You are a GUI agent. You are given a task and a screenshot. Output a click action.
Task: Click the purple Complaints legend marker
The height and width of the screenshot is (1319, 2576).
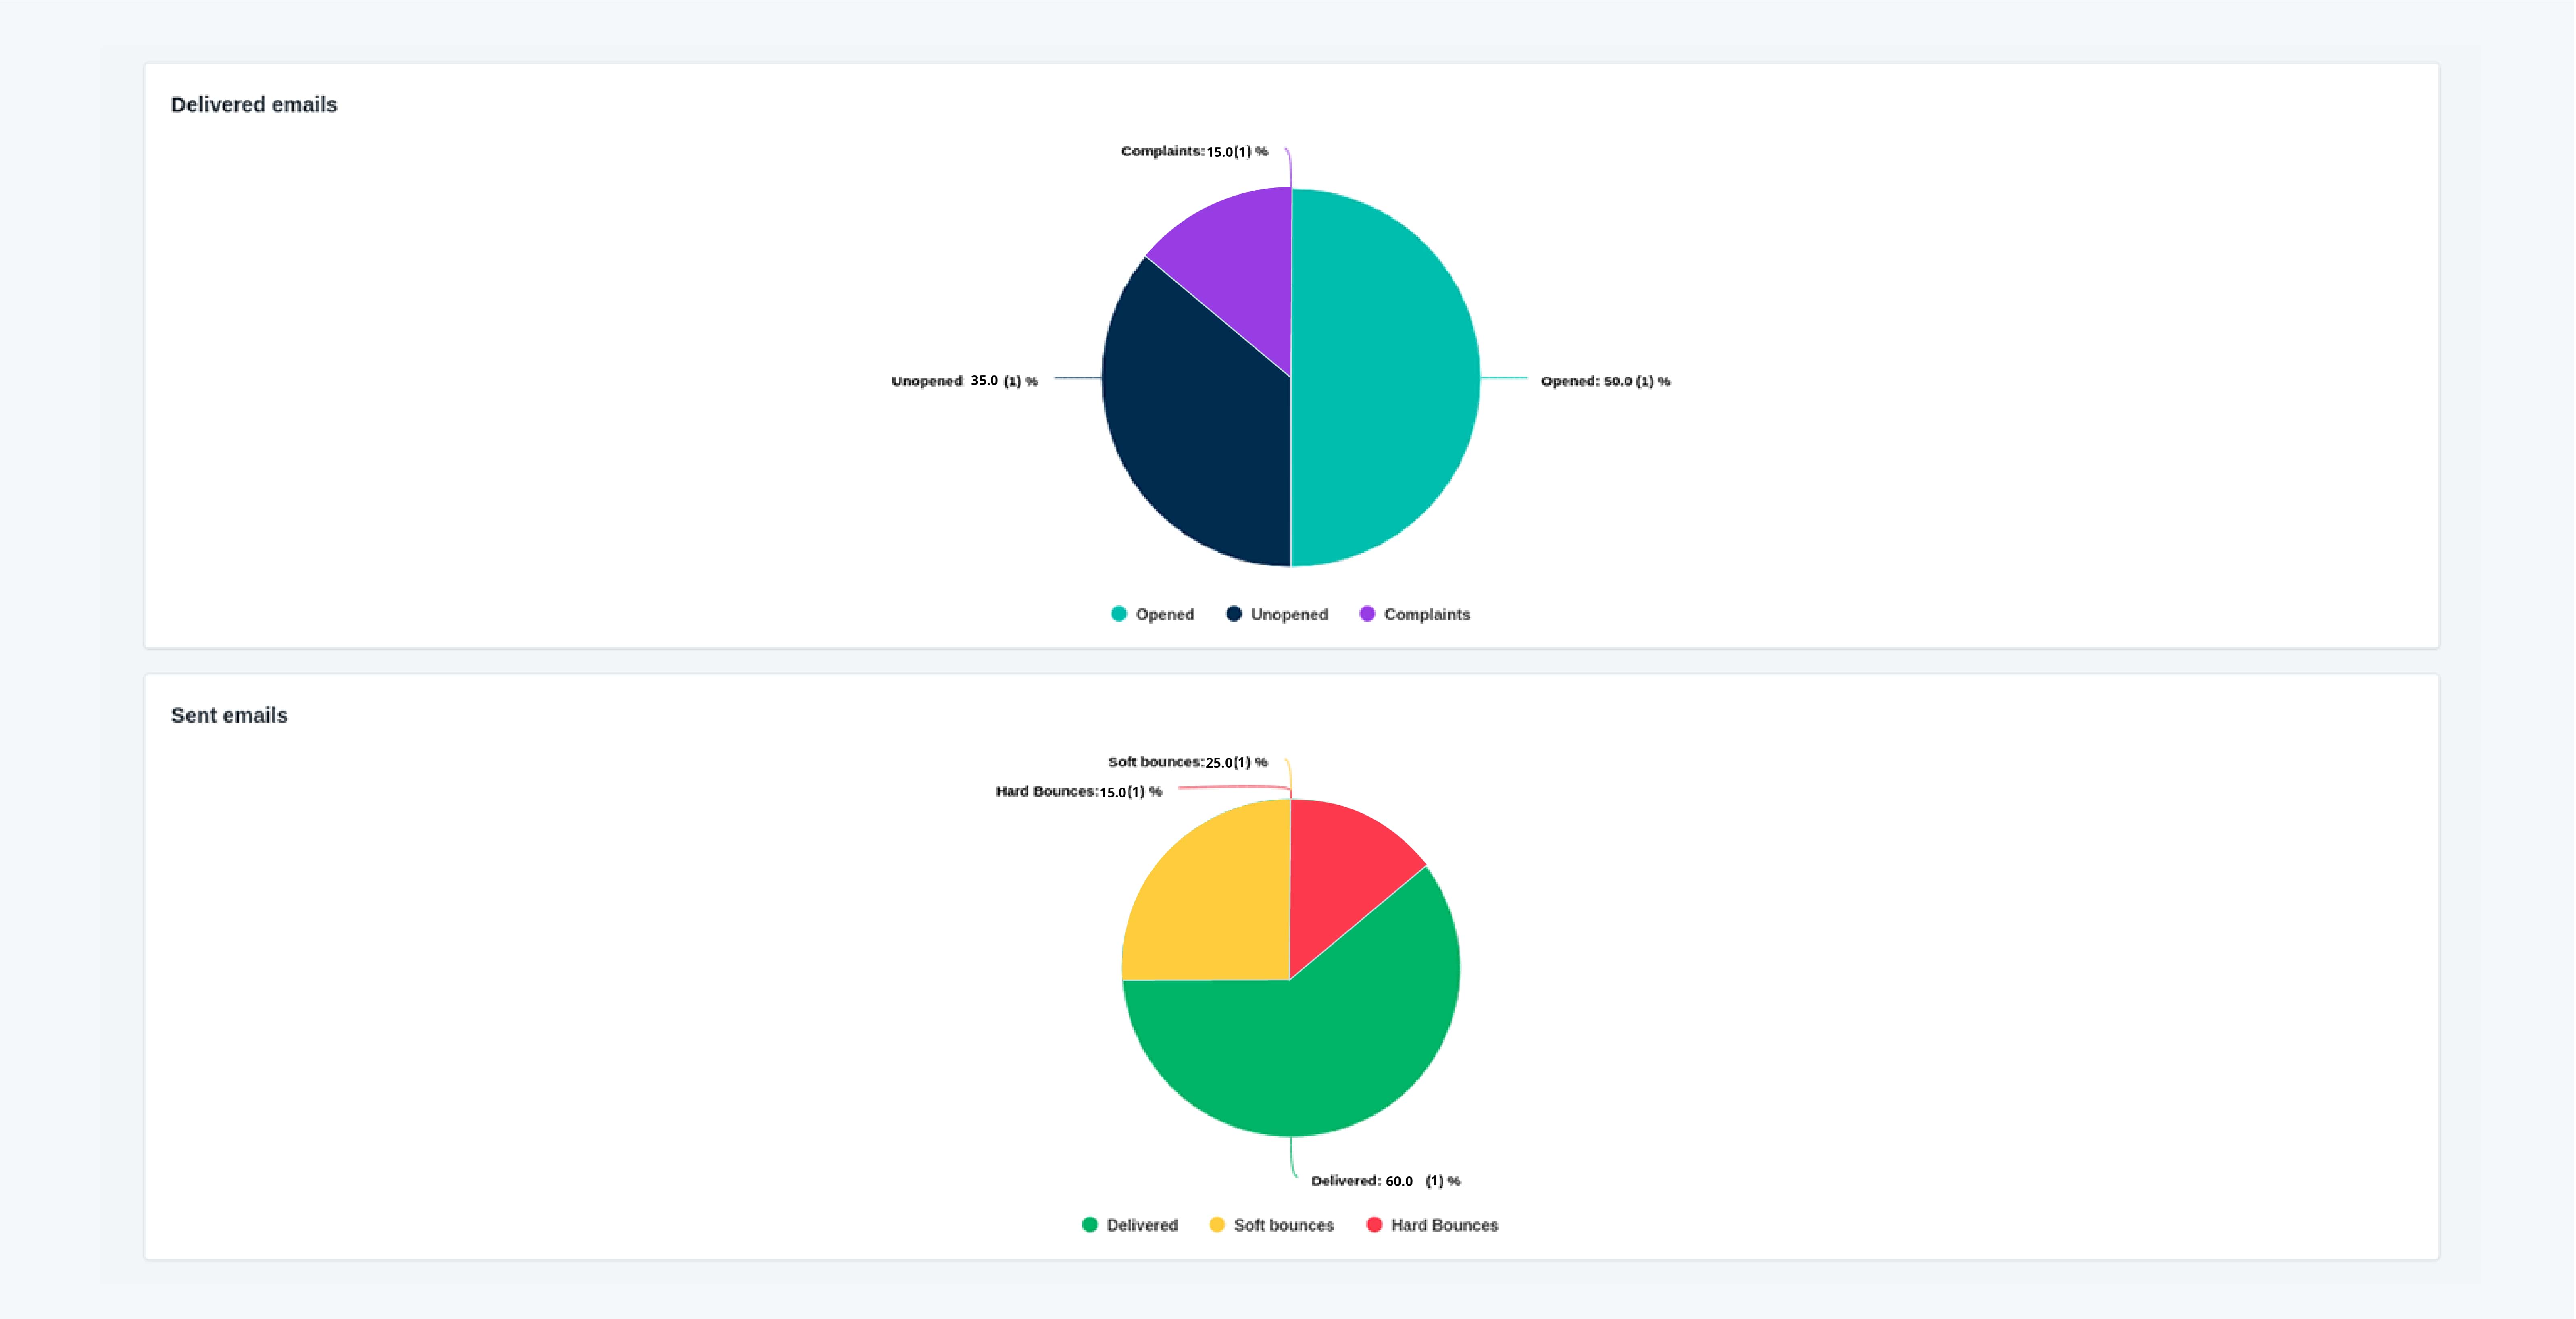point(1367,613)
